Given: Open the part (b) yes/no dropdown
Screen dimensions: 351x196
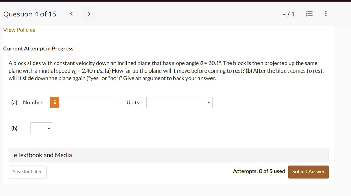Looking at the screenshot, I should [x=41, y=128].
